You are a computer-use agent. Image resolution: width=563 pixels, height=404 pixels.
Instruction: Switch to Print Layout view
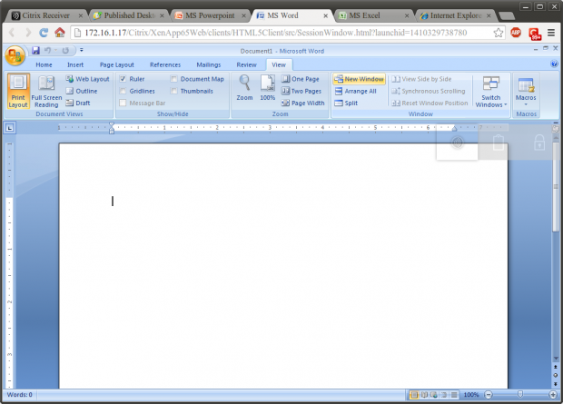18,91
